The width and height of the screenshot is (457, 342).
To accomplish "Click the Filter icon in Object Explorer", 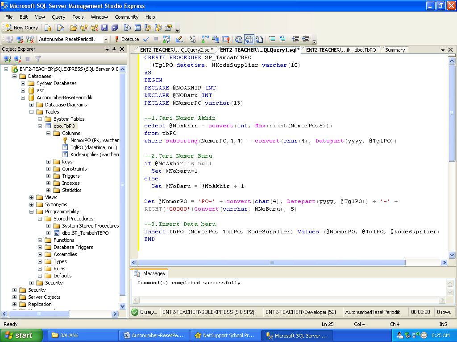I will pyautogui.click(x=38, y=59).
